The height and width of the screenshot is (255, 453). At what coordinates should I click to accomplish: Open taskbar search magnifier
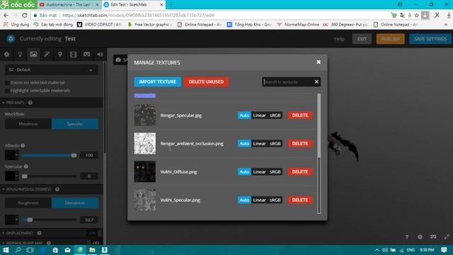18,250
